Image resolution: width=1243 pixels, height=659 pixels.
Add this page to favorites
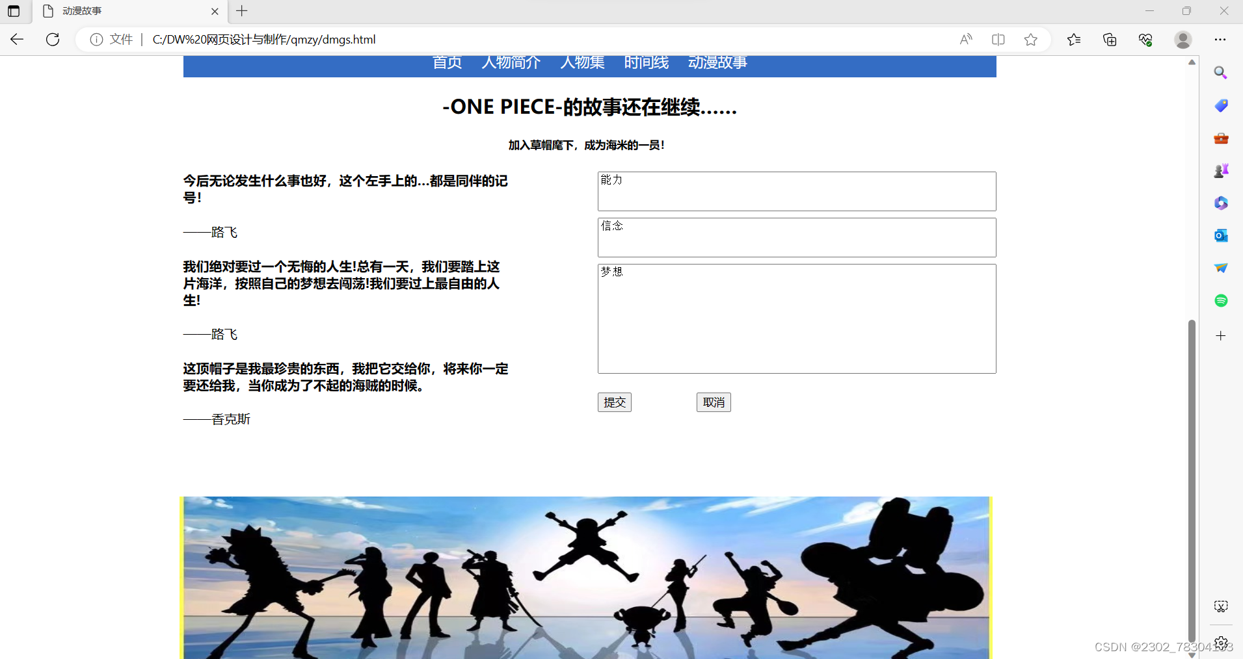[x=1031, y=40]
